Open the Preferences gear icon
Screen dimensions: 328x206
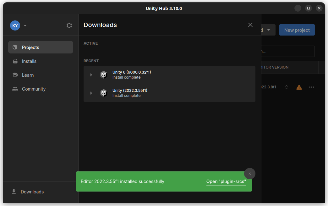pos(69,25)
